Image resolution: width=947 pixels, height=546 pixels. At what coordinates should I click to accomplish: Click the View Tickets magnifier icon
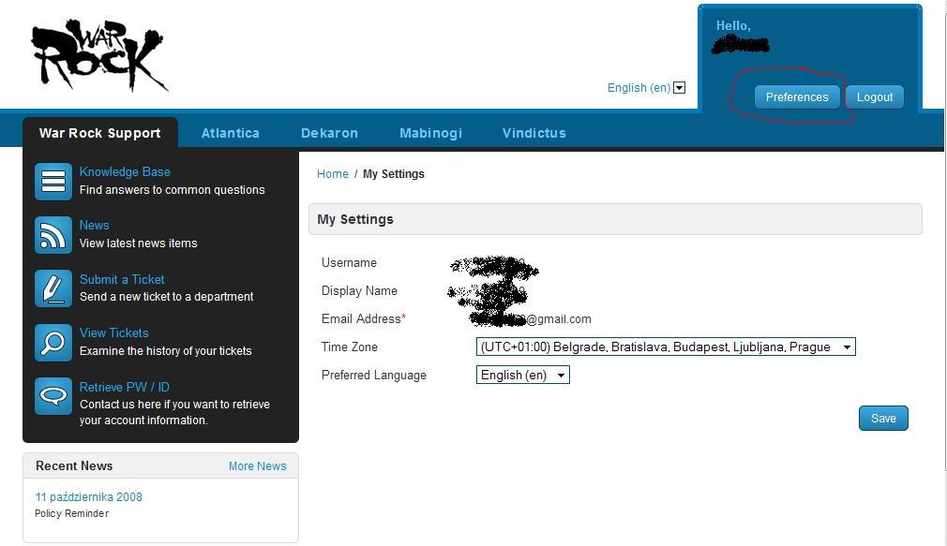pyautogui.click(x=53, y=342)
